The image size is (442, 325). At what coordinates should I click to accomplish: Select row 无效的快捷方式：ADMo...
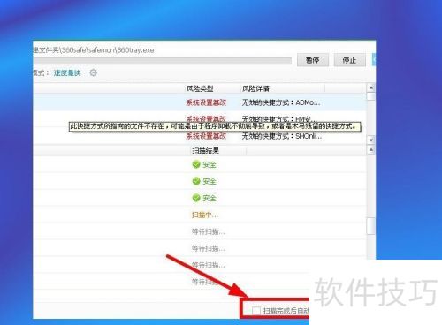(200, 102)
